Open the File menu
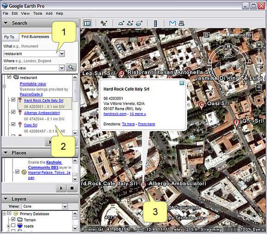Image resolution: width=267 pixels, height=234 pixels. tap(6, 13)
